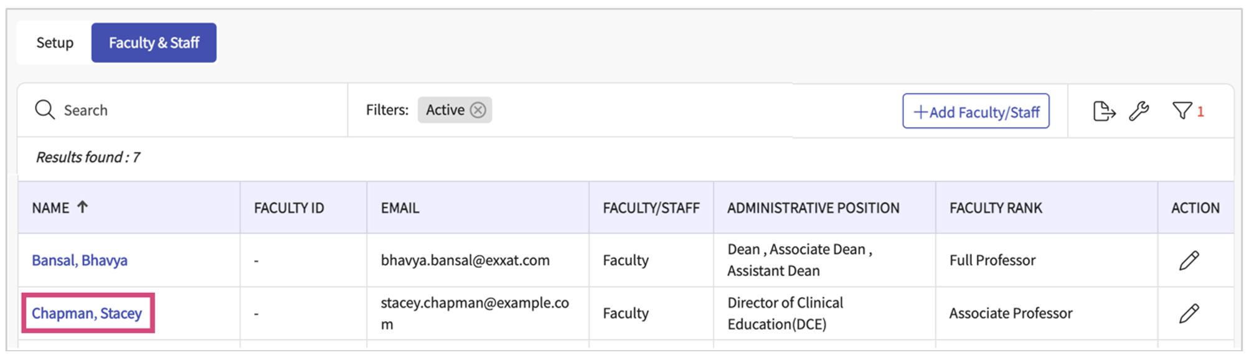The height and width of the screenshot is (360, 1249).
Task: Sort by Faculty Rank column header
Action: 995,208
